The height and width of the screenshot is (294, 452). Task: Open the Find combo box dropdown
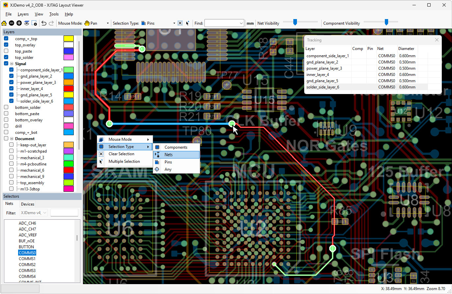point(241,23)
